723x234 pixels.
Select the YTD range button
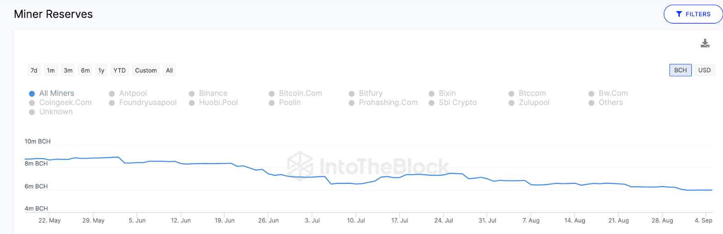[119, 70]
